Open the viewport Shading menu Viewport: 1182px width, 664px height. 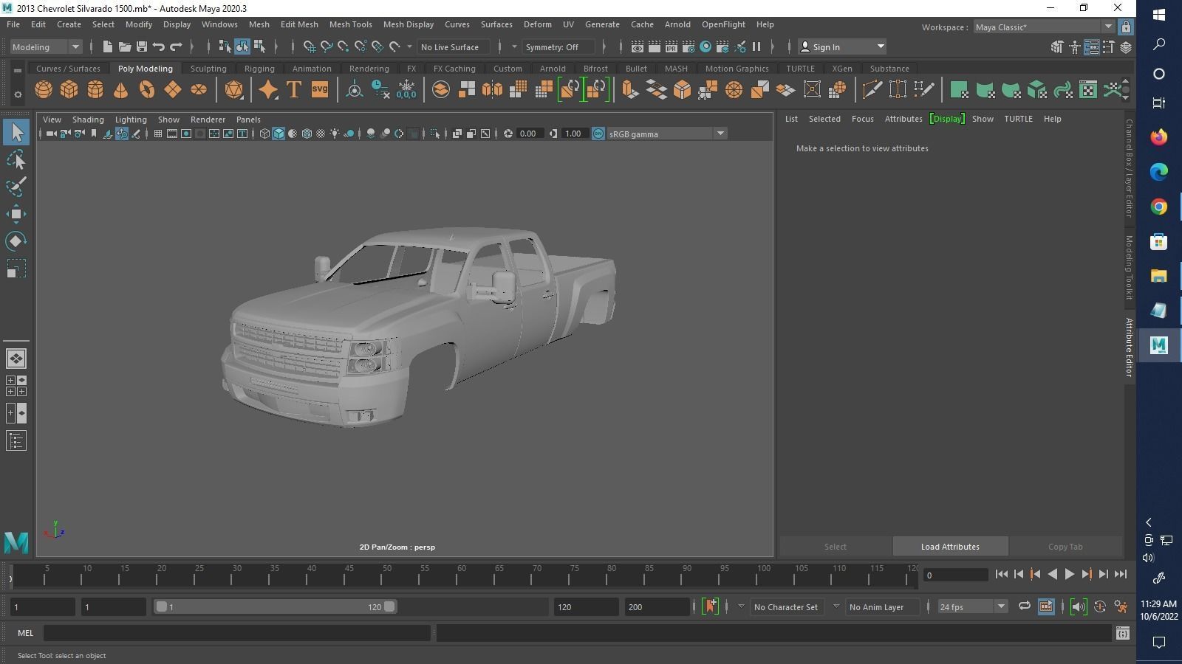point(88,119)
